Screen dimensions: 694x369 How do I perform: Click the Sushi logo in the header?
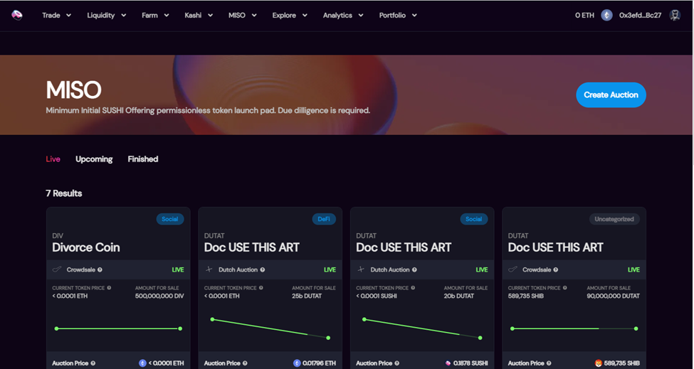point(17,15)
